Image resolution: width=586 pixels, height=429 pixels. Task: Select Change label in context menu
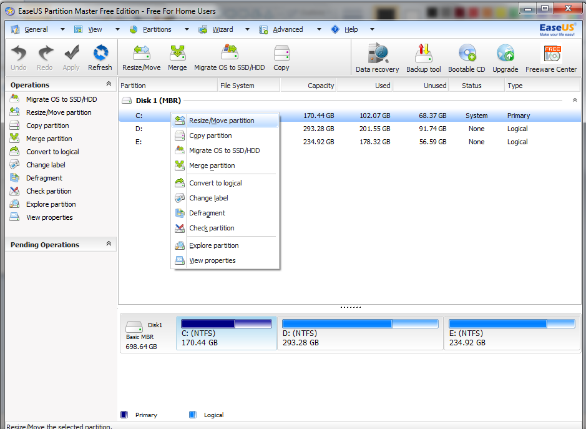coord(225,198)
